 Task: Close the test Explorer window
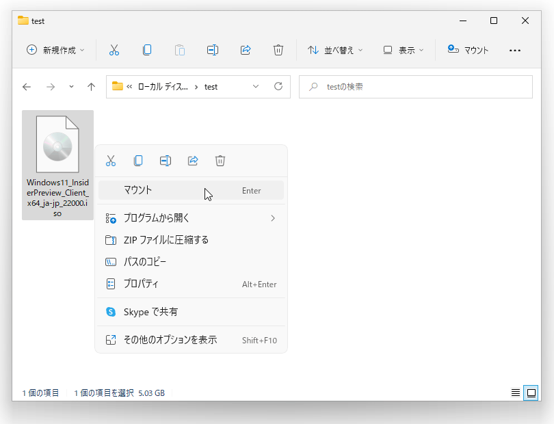[x=525, y=21]
